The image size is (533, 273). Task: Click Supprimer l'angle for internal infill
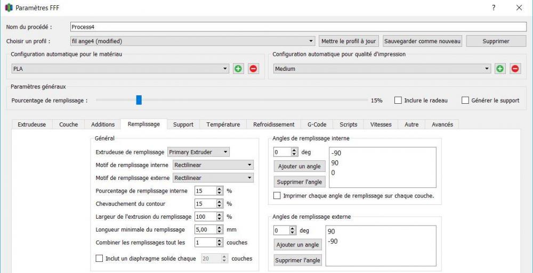click(x=299, y=182)
